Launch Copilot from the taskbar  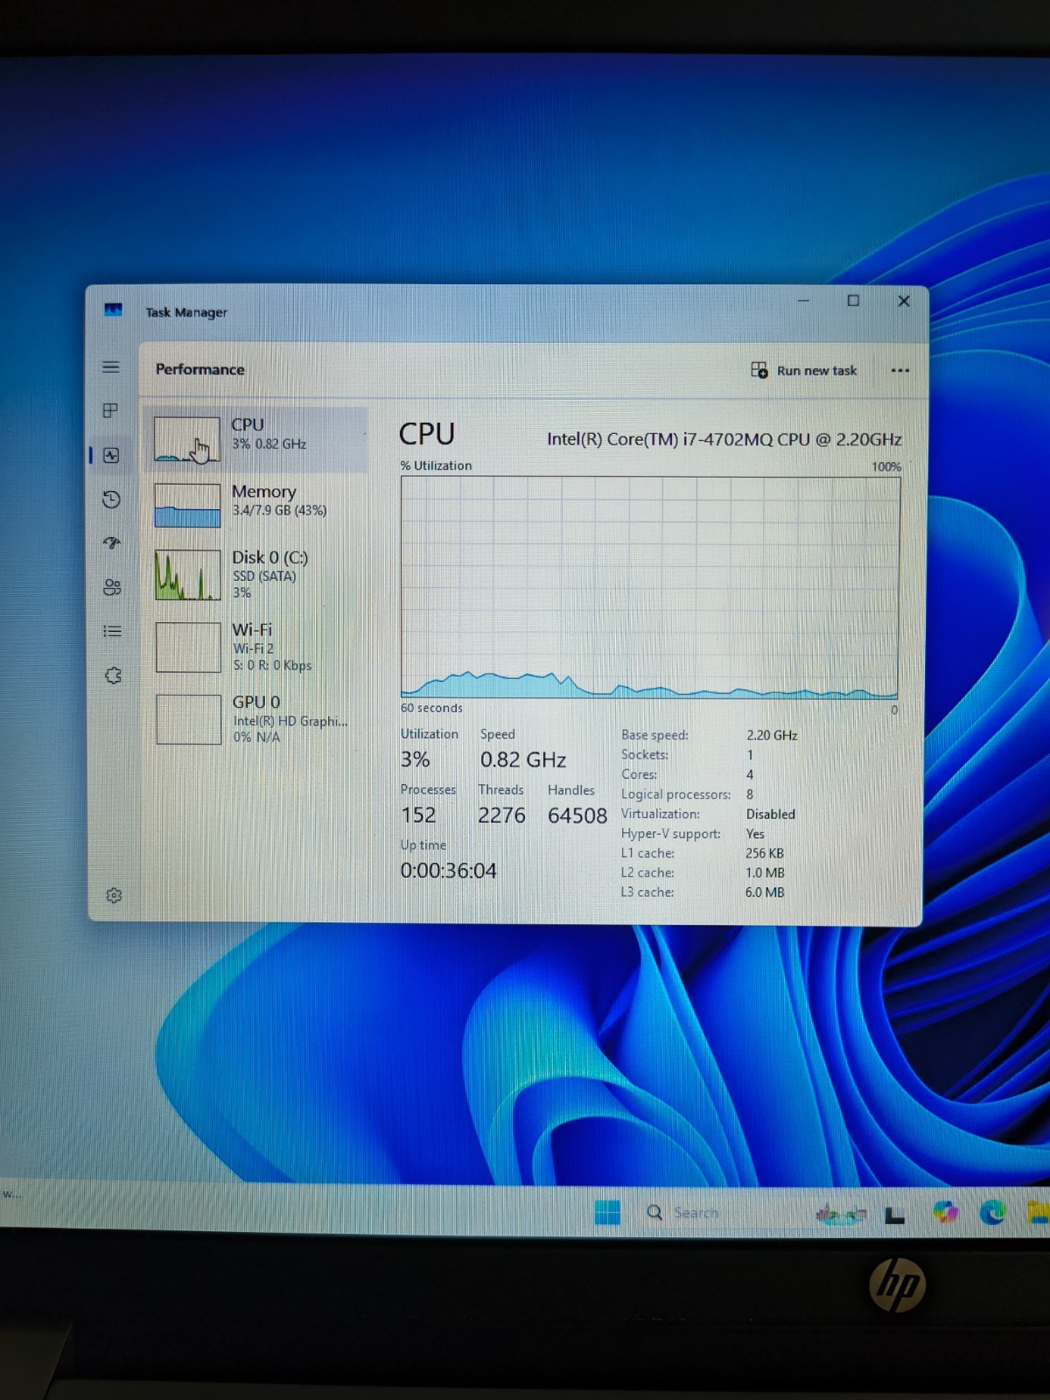tap(946, 1213)
